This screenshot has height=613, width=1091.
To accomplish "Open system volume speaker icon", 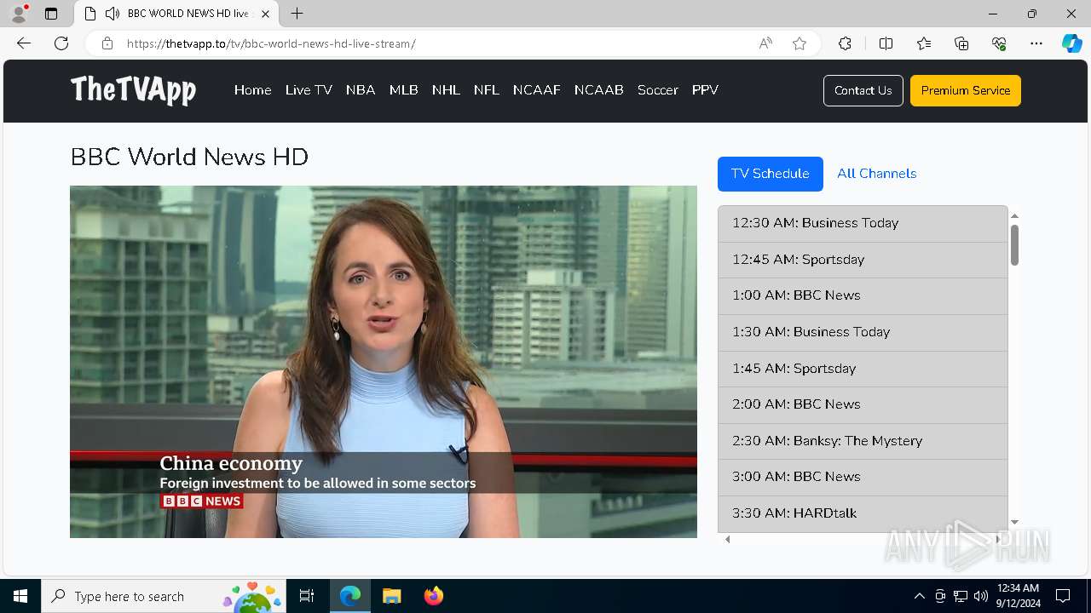I will [981, 596].
